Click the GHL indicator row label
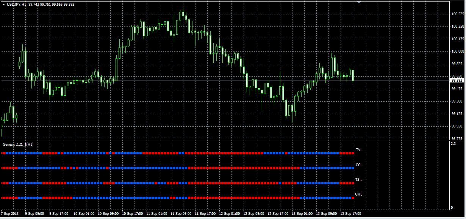 358,194
